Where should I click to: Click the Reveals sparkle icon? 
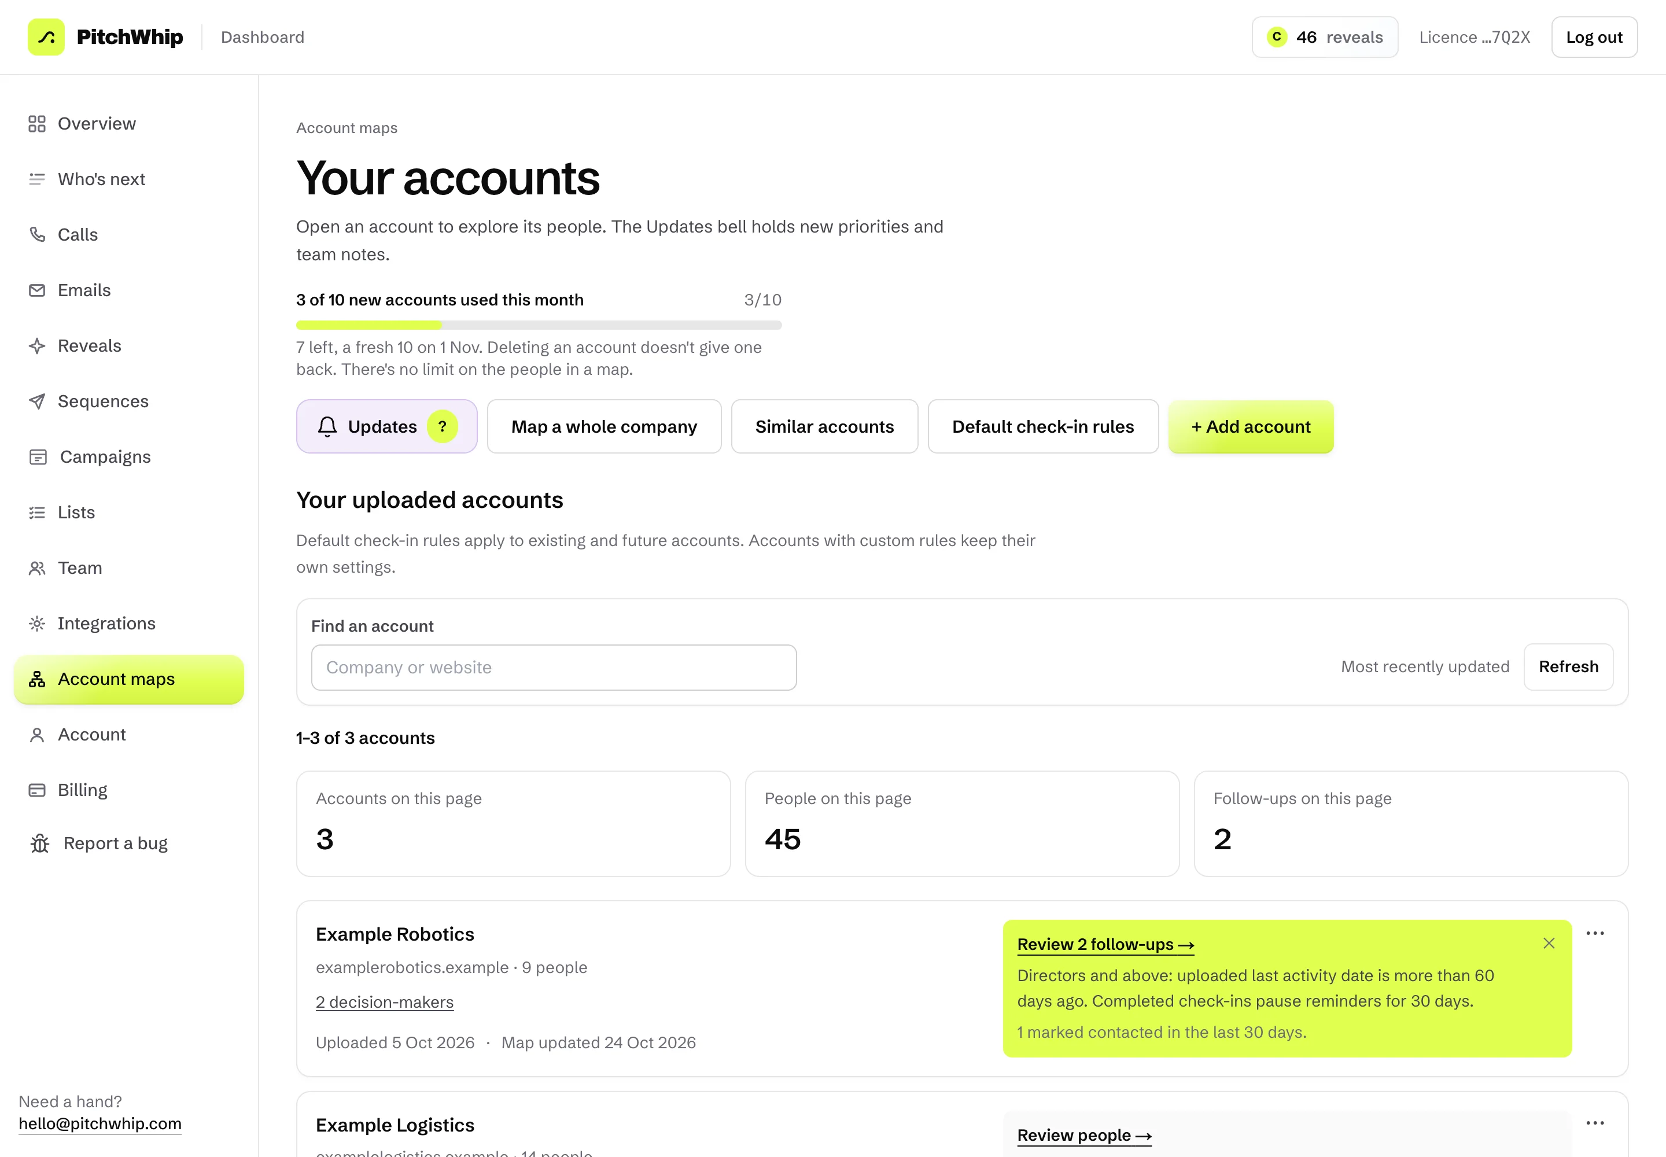click(x=37, y=346)
